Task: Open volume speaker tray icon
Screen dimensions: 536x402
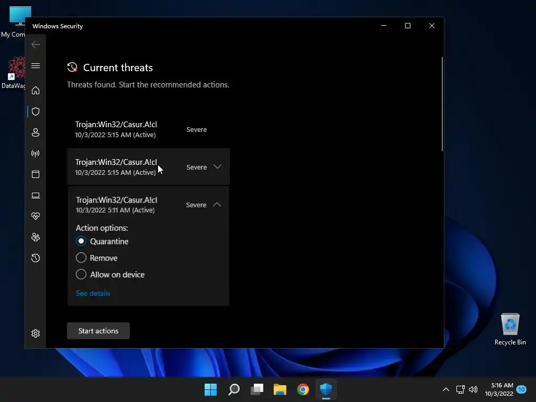Action: [473, 389]
